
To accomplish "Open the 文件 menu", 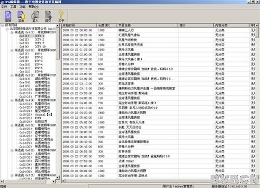I will tap(4, 7).
